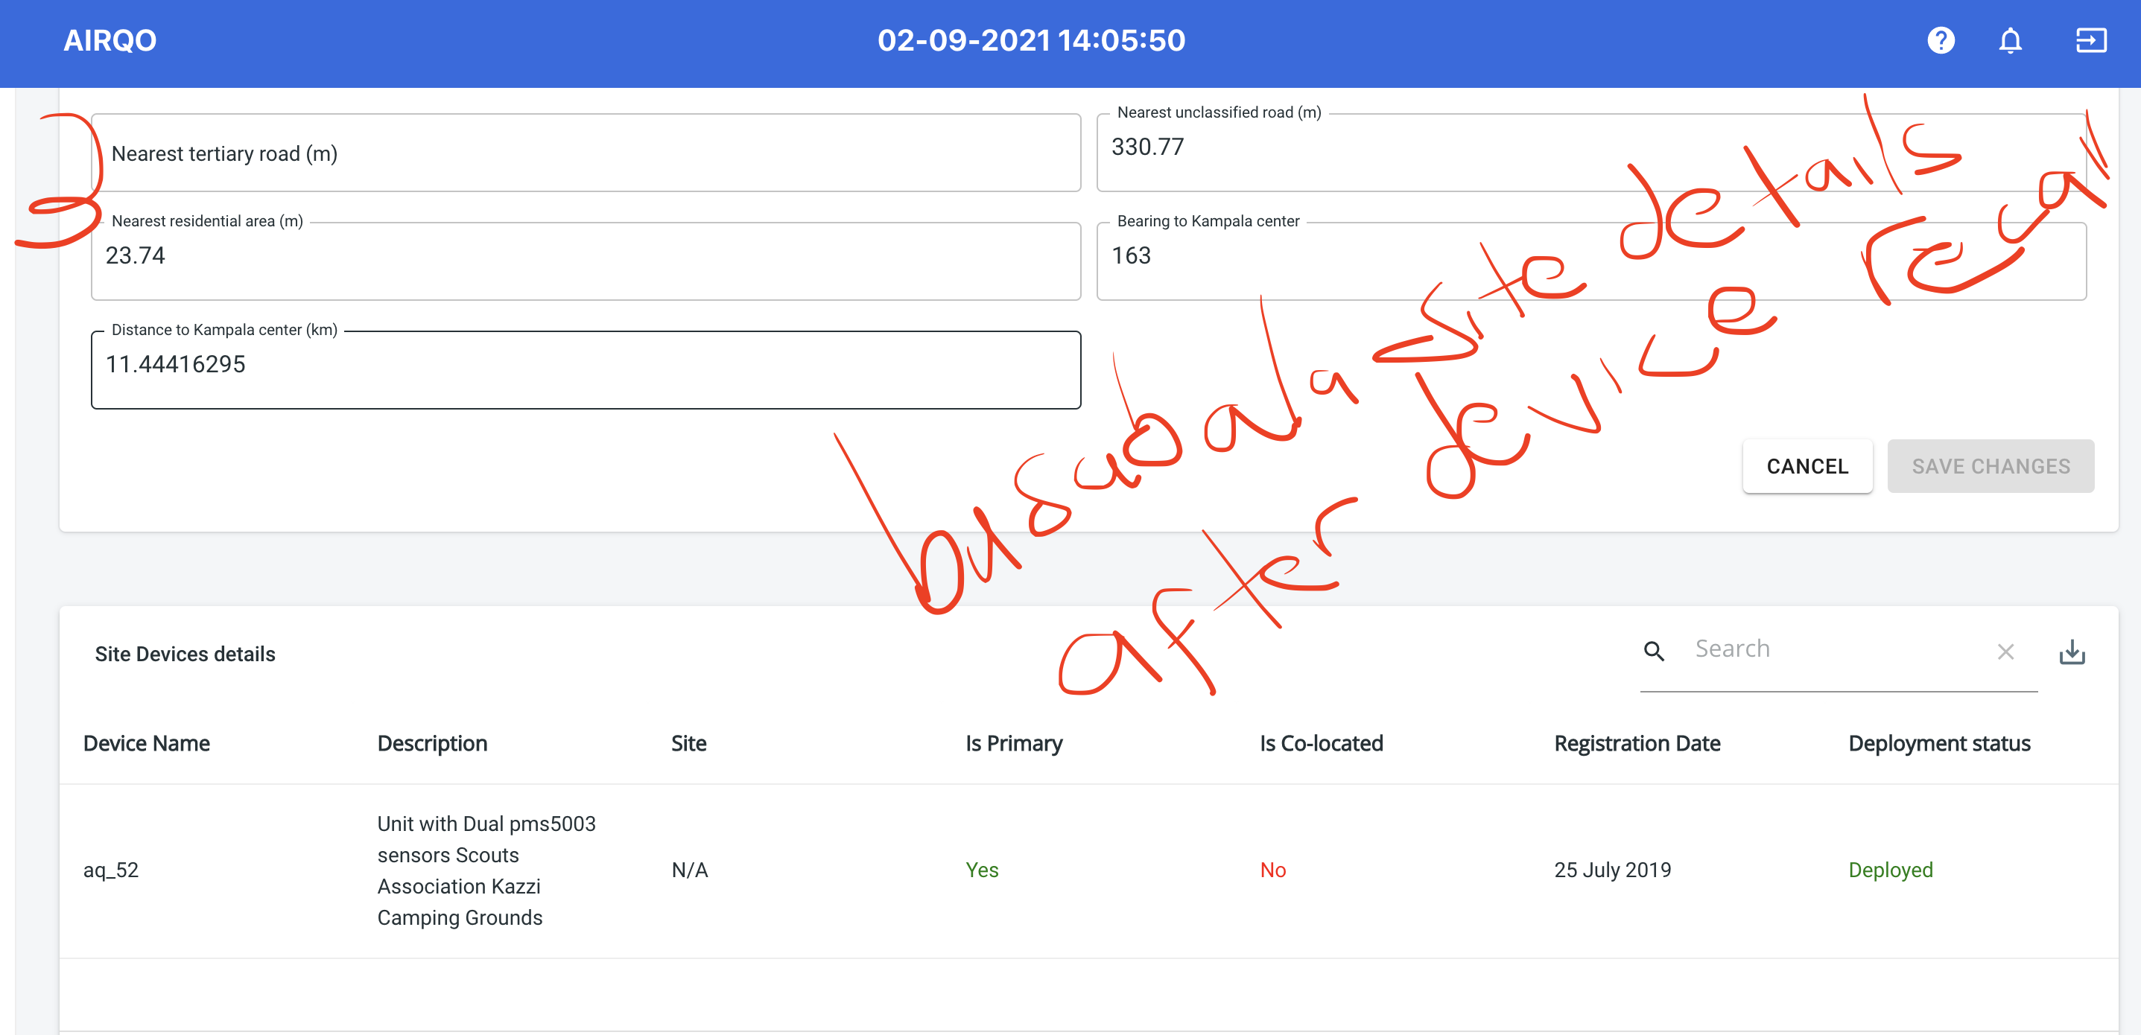Image resolution: width=2141 pixels, height=1035 pixels.
Task: Open the notifications bell
Action: tap(2011, 40)
